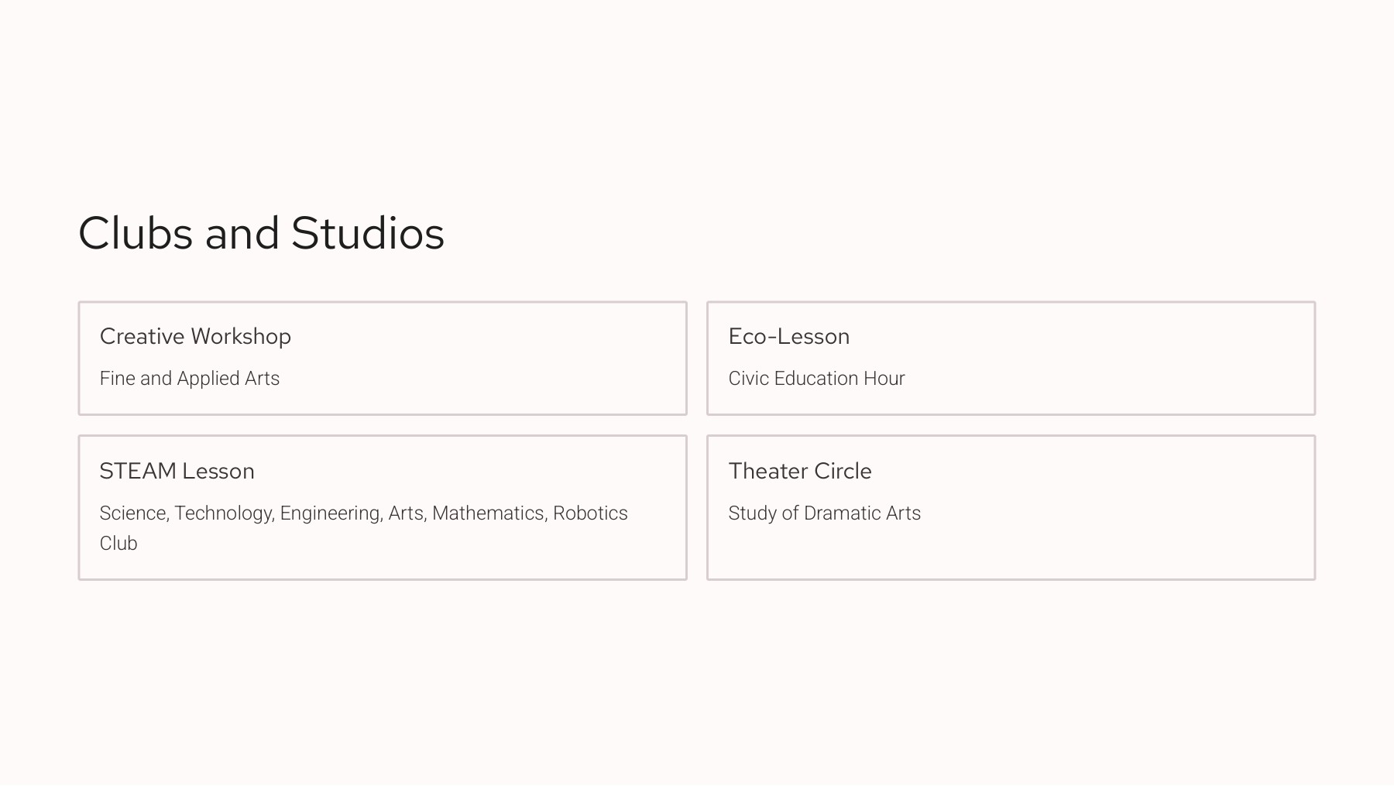Select the Creative Workshop card title
Image resolution: width=1394 pixels, height=786 pixels.
[195, 336]
